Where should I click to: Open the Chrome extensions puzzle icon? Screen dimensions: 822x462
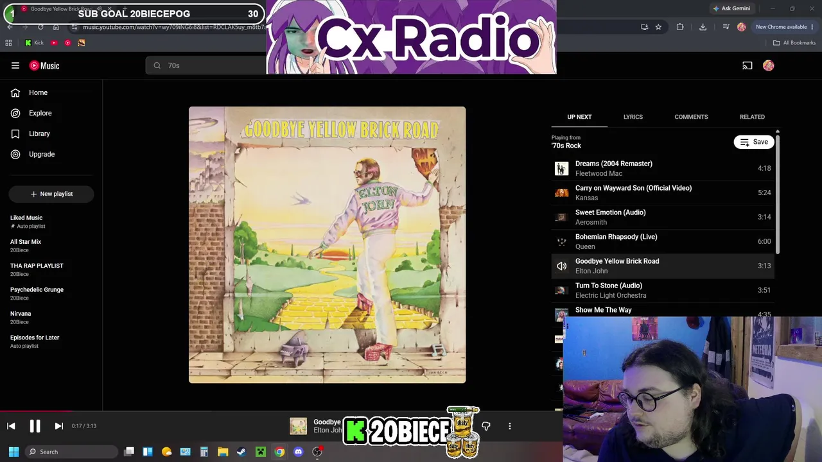(x=680, y=27)
